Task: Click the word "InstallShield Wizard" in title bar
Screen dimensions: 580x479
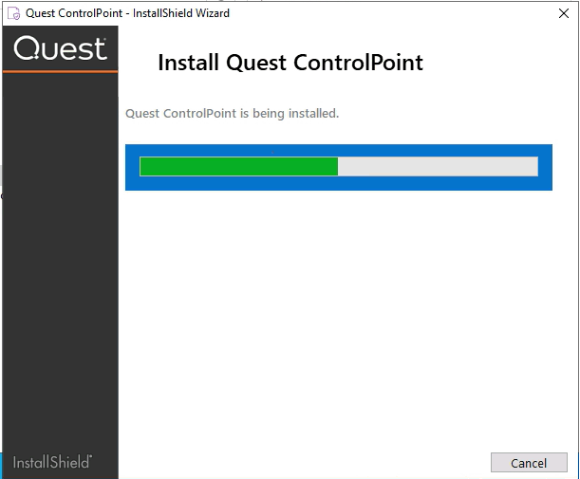Action: click(180, 13)
